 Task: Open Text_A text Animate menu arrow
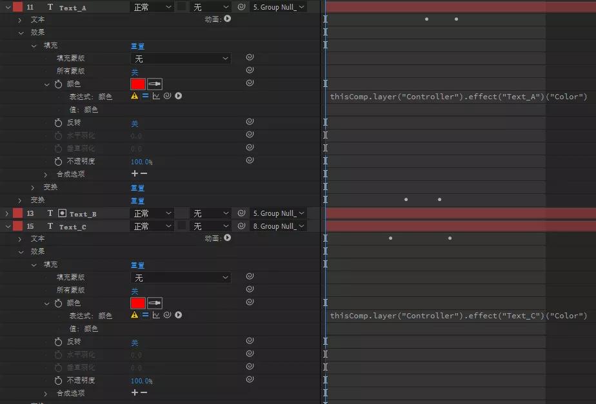pyautogui.click(x=227, y=19)
